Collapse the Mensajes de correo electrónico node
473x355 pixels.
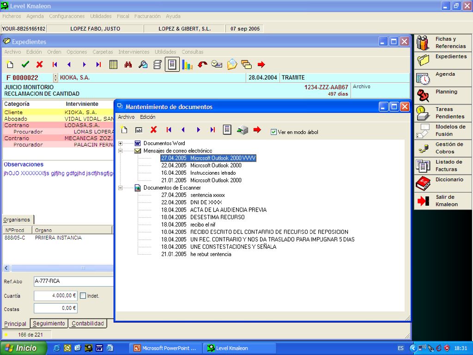(121, 151)
